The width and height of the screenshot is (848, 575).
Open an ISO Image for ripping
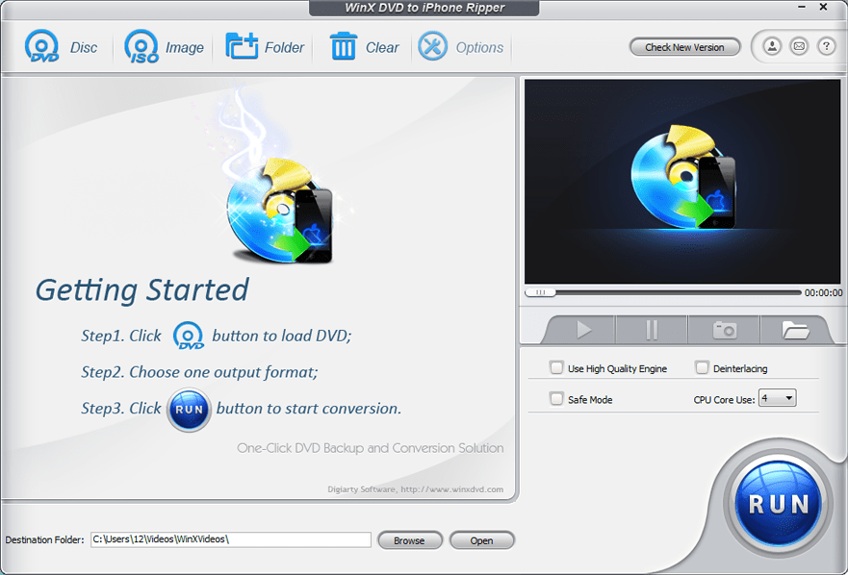(141, 46)
